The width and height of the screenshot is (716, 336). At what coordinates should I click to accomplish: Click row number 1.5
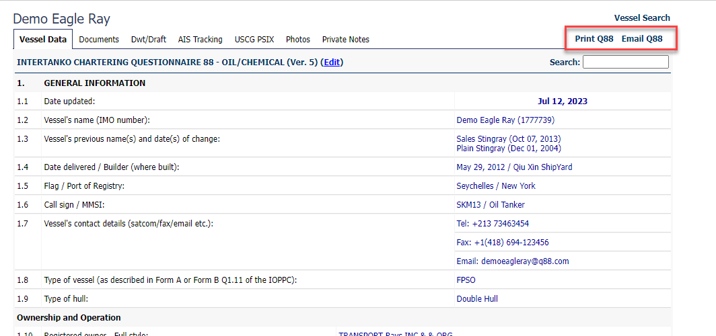point(22,186)
